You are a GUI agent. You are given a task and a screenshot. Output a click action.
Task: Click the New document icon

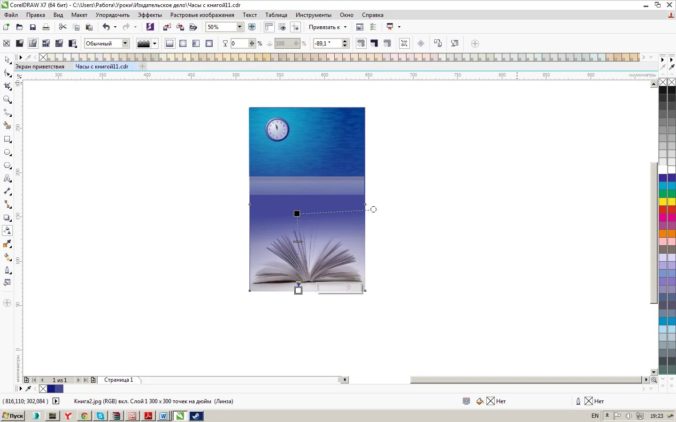(x=7, y=27)
